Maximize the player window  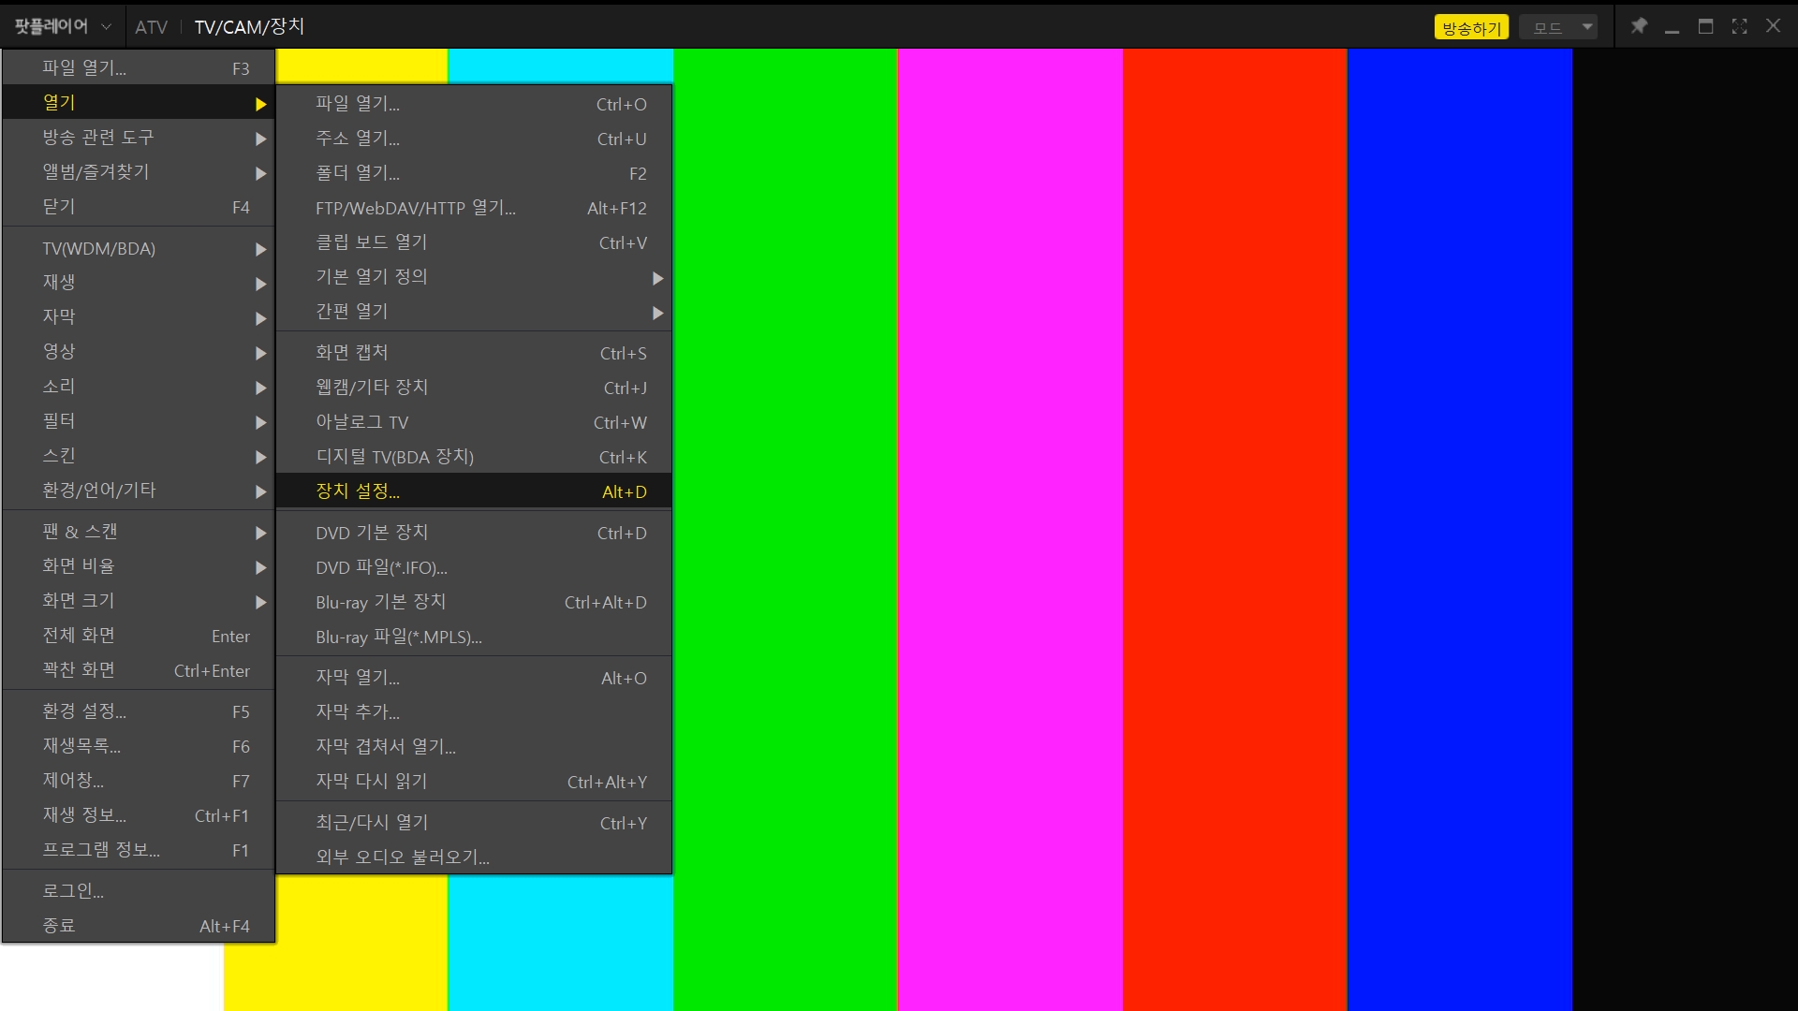[x=1705, y=26]
